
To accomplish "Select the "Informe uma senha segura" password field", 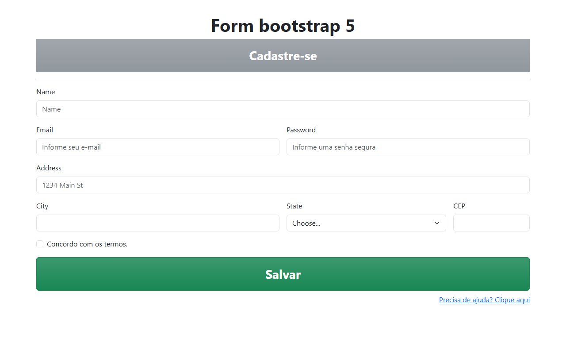I will tap(408, 147).
